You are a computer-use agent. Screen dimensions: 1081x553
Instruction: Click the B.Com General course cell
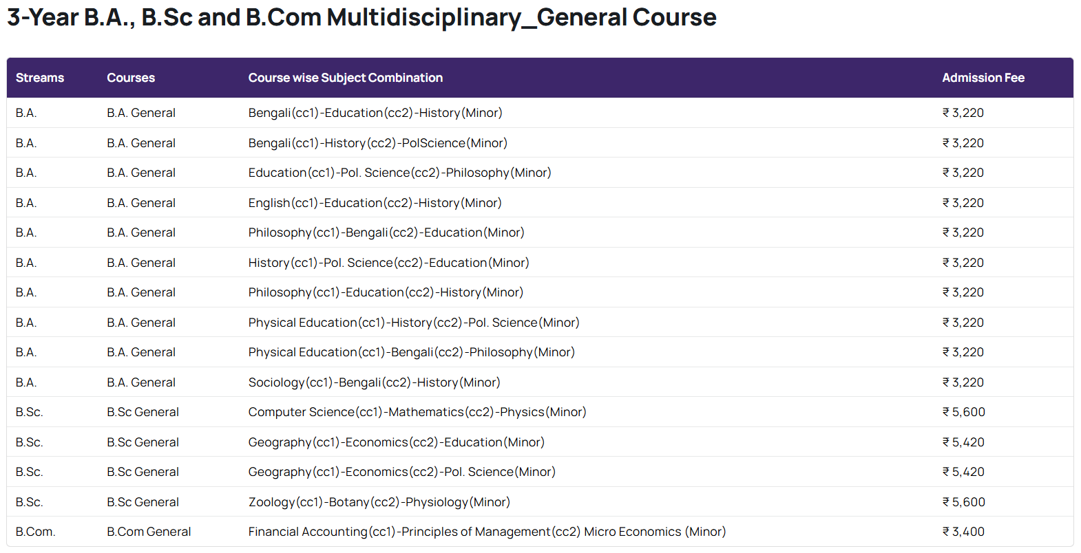tap(149, 532)
